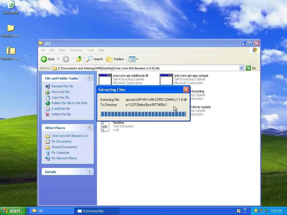Open the File menu

43,50
